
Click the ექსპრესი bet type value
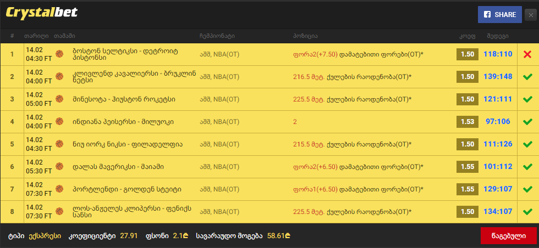(45, 236)
